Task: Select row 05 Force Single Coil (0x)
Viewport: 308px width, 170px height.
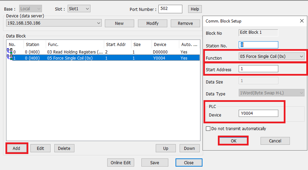Action: [103, 58]
